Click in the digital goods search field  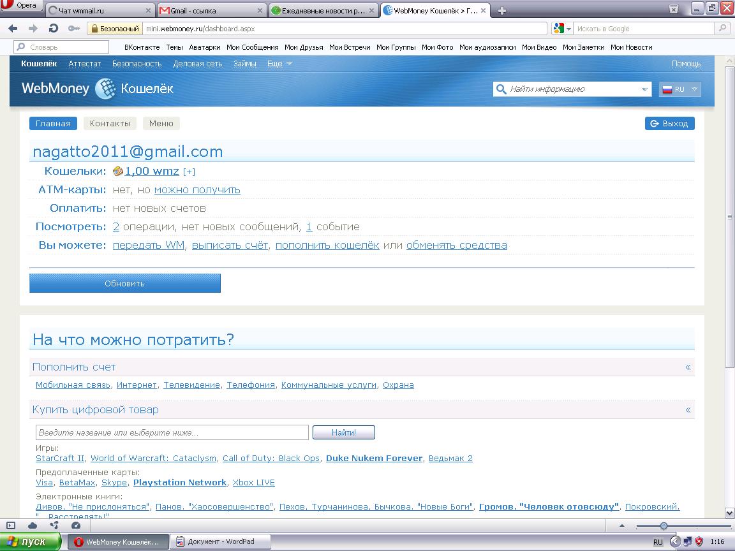pos(172,432)
